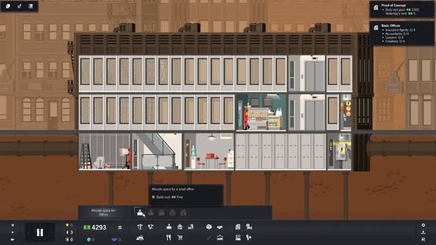Open the art picture frame icon
Screen dimensions: 436x245
tap(219, 238)
